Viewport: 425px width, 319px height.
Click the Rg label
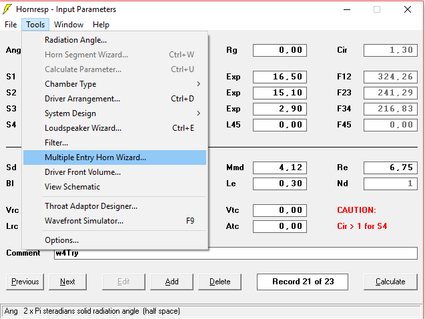[232, 50]
